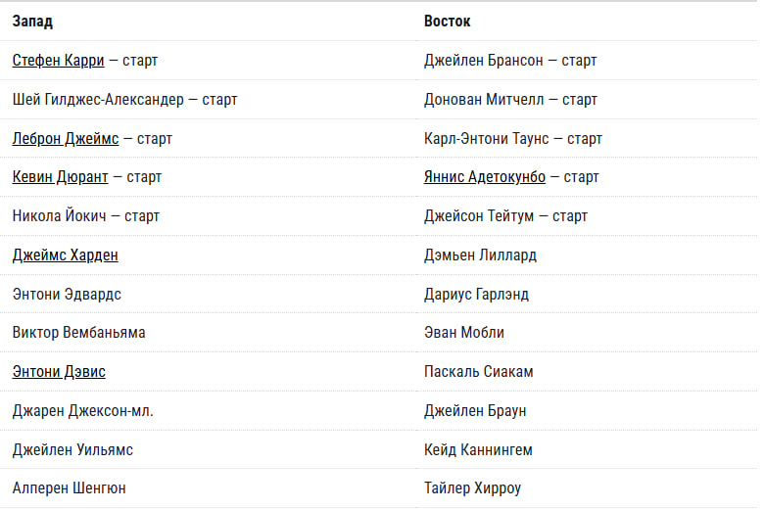Open the Яннис Адетокунбо link
Viewport: 764px width, 510px height.
click(x=484, y=177)
